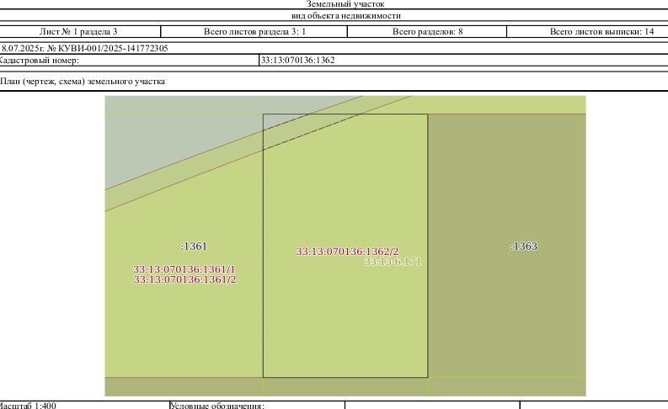Select map label 33:13:070136:1361/2
This screenshot has height=409, width=668.
coord(184,279)
